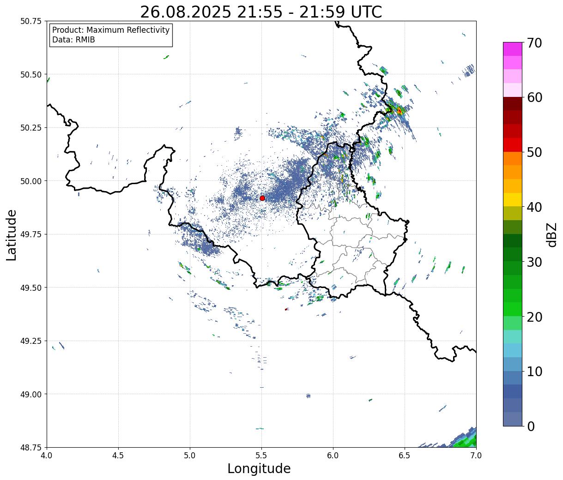Click the longitude tick label 5.5
563x480 pixels.
coord(261,456)
